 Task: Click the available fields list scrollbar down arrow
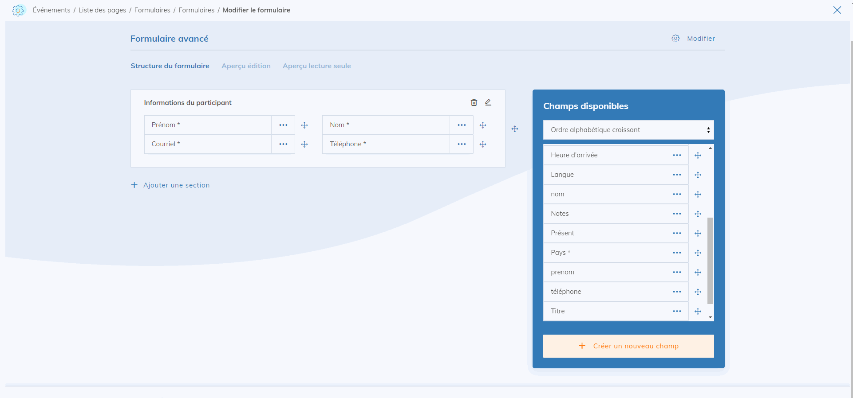tap(710, 317)
